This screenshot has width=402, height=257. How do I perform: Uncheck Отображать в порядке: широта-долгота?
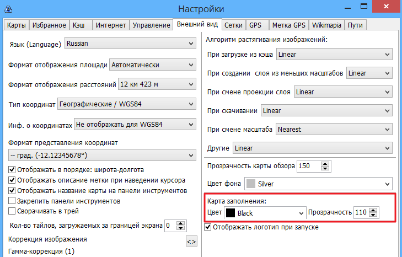tap(13, 170)
